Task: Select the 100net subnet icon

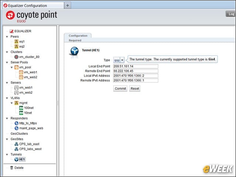Action: point(21,108)
